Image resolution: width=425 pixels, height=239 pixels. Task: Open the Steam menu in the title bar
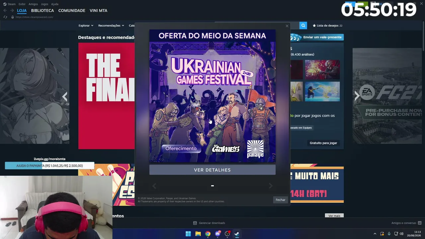click(9, 4)
